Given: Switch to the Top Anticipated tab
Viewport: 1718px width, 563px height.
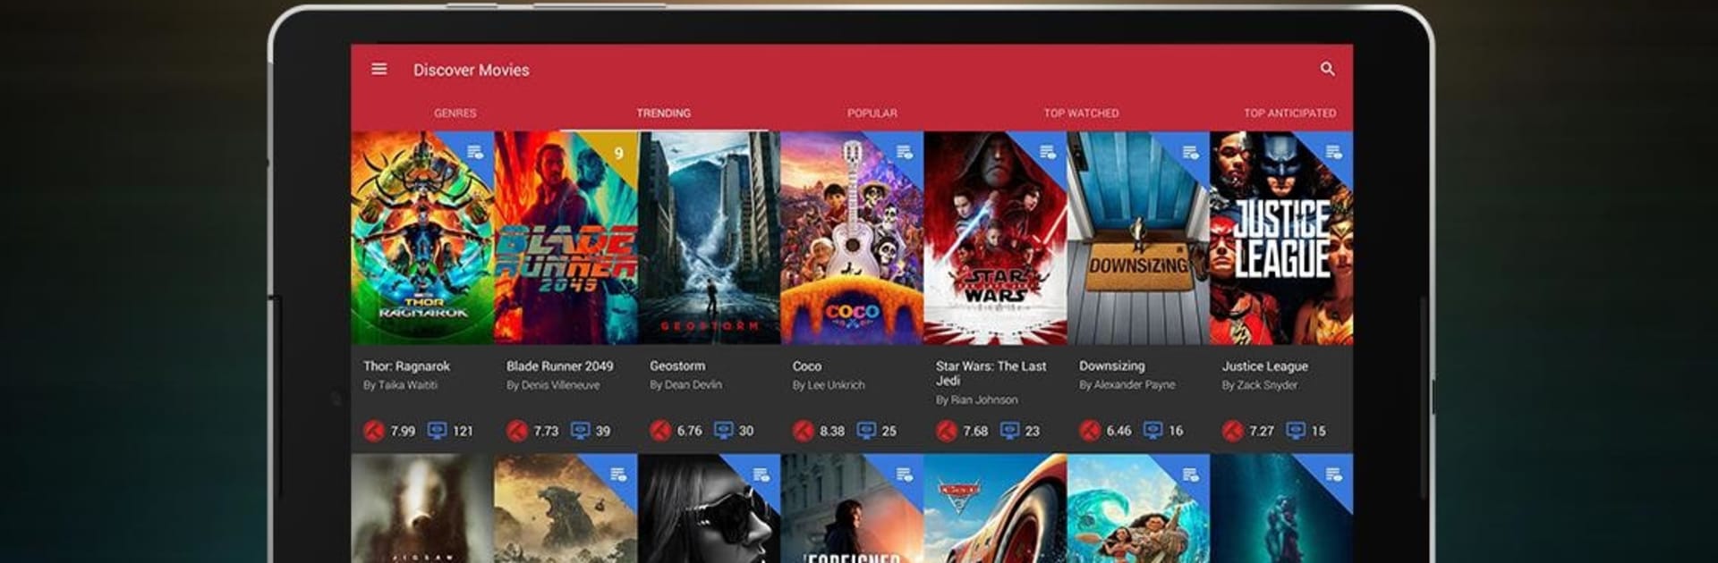Looking at the screenshot, I should pyautogui.click(x=1289, y=113).
